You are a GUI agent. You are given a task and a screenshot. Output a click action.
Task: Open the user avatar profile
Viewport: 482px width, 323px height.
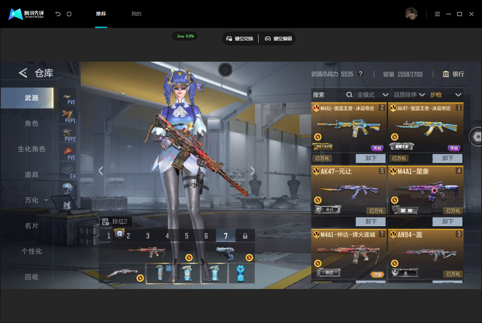coord(411,14)
